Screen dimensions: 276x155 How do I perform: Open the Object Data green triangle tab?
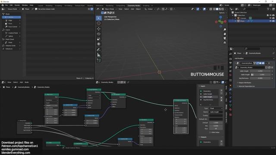(230, 105)
